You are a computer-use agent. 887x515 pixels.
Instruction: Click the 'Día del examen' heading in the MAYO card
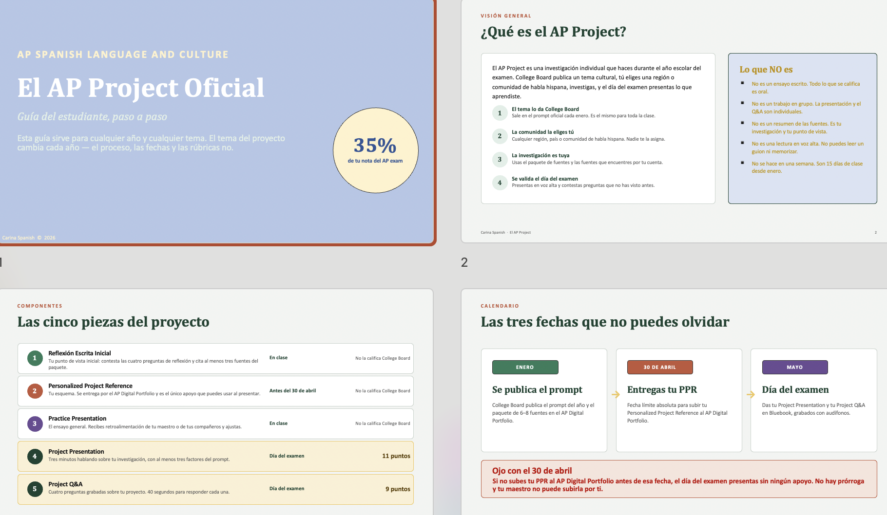[795, 390]
